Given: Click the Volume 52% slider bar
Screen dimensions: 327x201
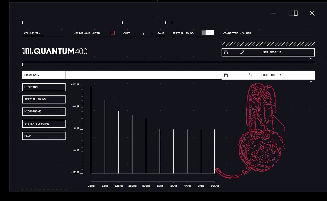Looking at the screenshot, I should [x=44, y=36].
